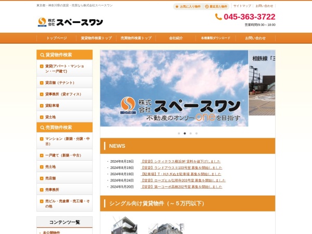312x234 pixels.
Task: Open sidebar item 貸店舗（テナント）
Action: [64, 82]
